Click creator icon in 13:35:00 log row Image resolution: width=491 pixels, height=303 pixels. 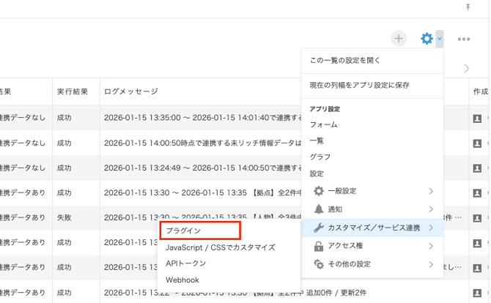477,118
